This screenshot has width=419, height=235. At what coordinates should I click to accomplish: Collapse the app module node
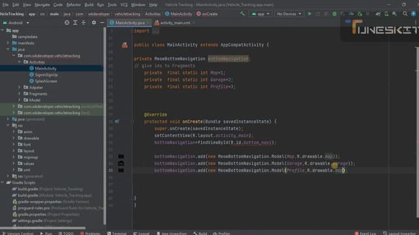(x=3, y=31)
